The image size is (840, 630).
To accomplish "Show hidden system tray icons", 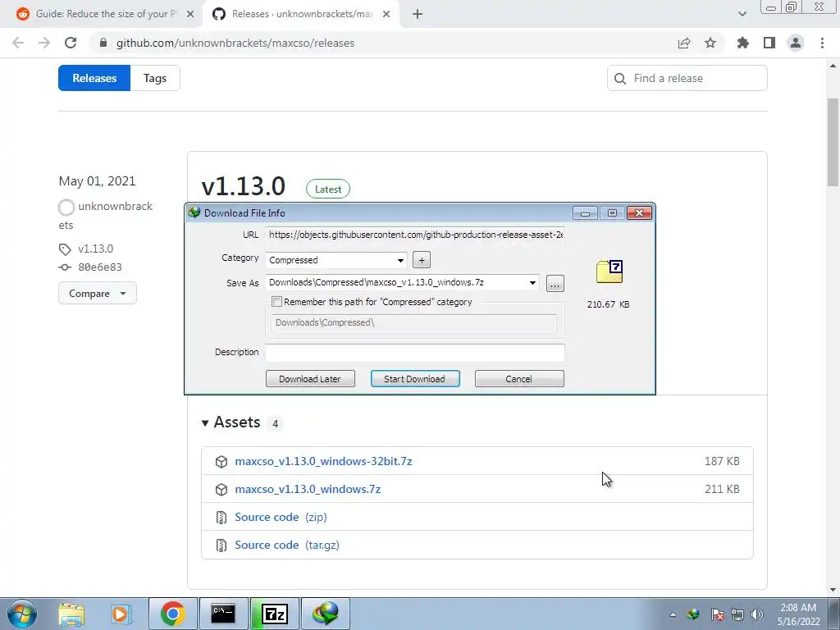I will 673,614.
